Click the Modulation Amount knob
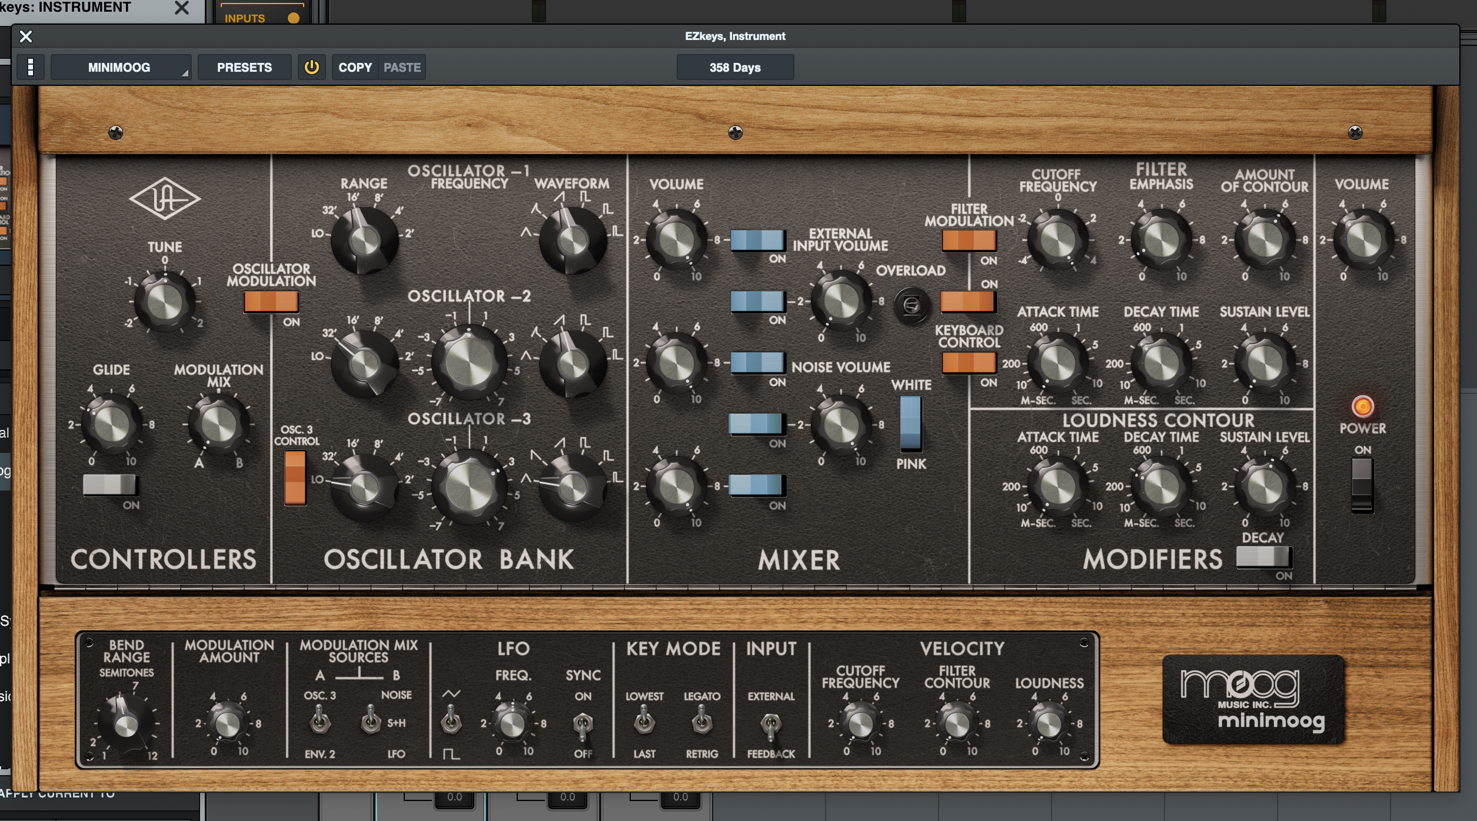Viewport: 1477px width, 821px height. [228, 724]
